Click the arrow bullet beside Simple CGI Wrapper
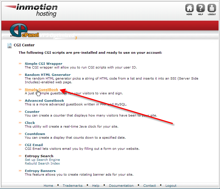 click(20, 64)
